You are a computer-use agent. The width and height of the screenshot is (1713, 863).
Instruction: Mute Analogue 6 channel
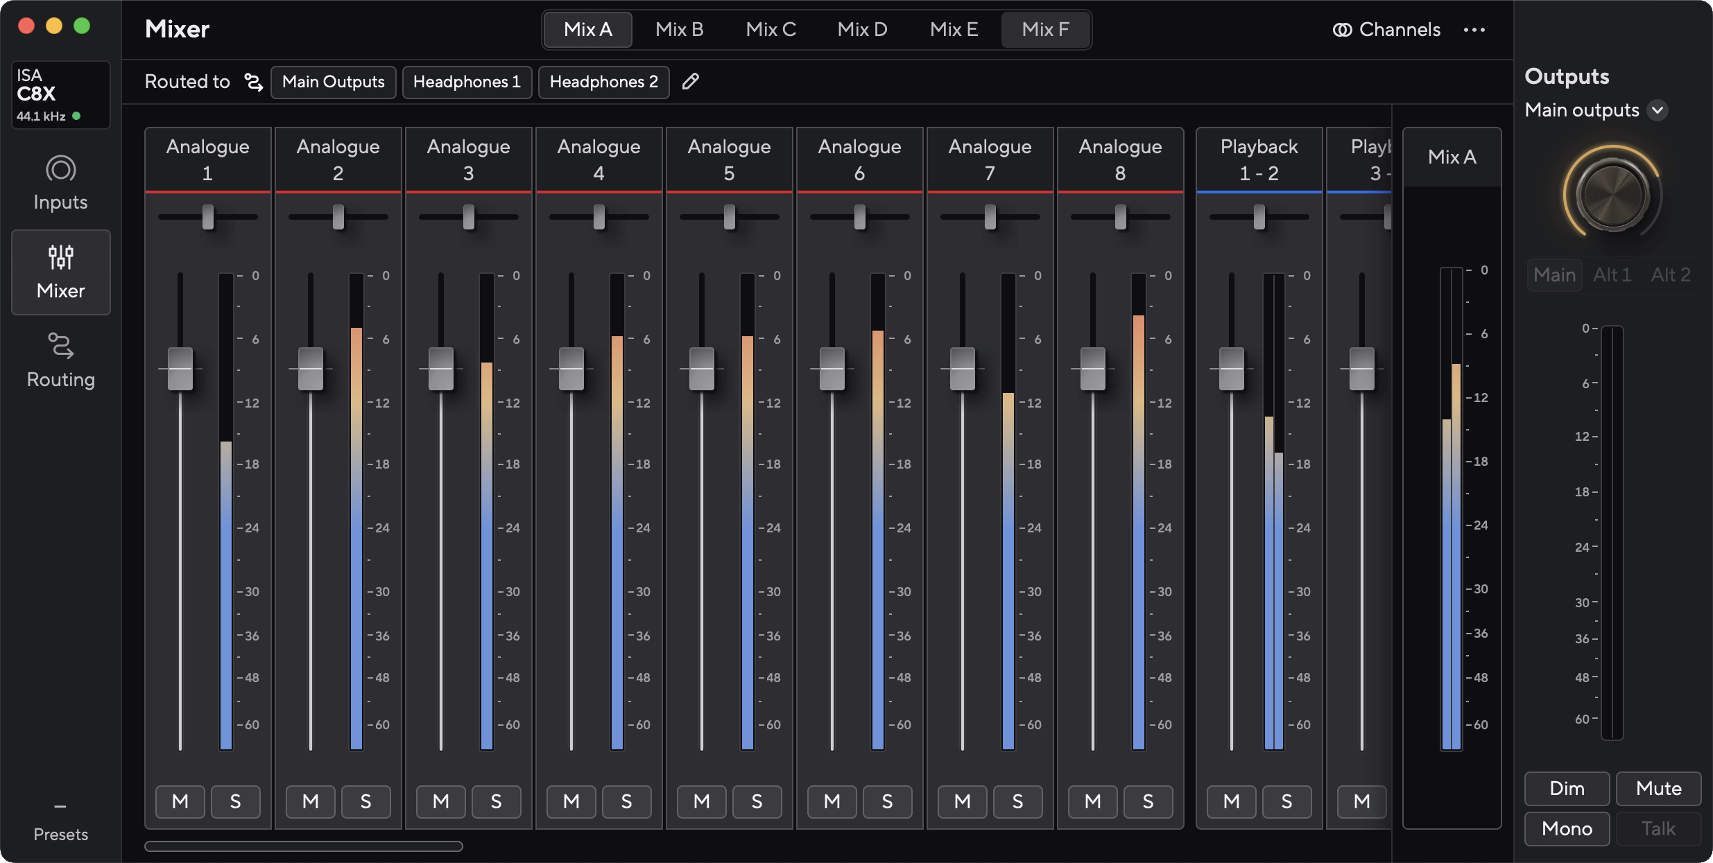(832, 802)
